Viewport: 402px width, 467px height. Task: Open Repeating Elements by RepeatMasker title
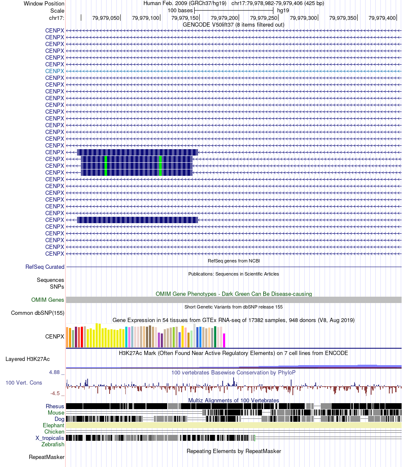pos(234,451)
